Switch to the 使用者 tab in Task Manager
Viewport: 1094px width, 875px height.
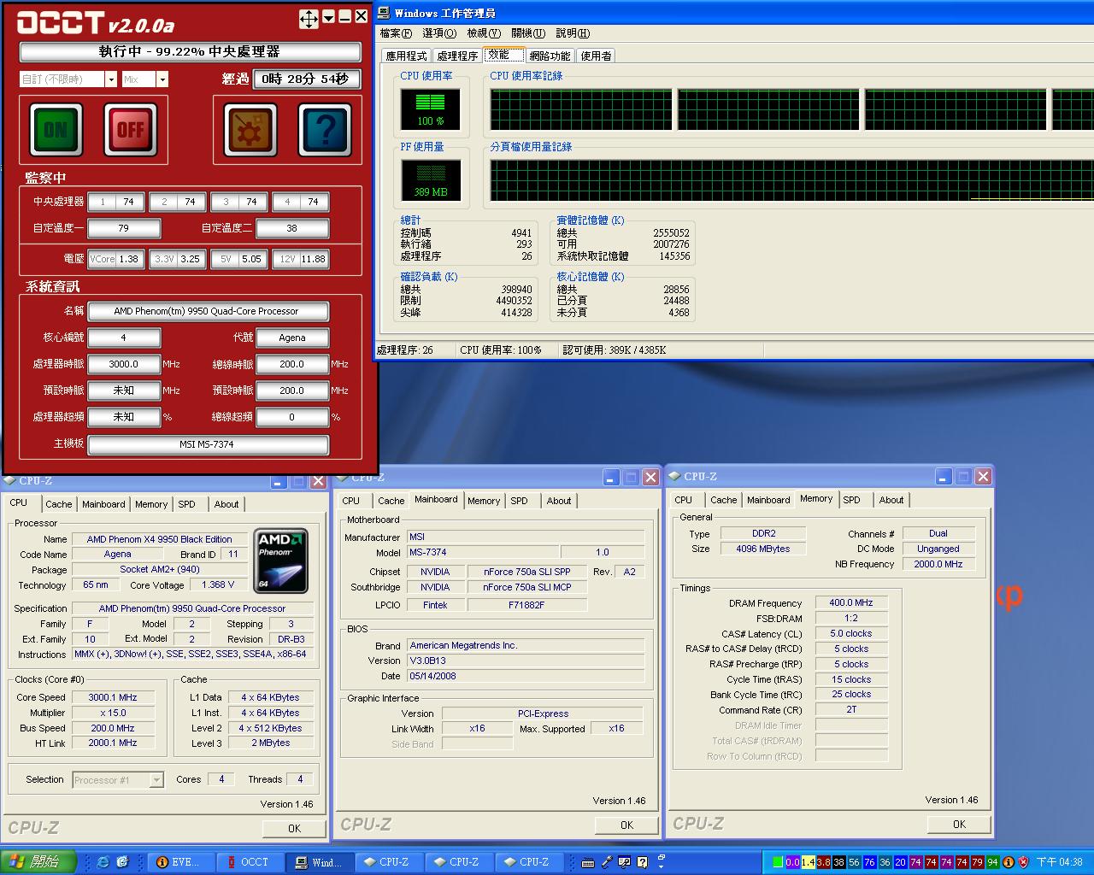[x=596, y=56]
